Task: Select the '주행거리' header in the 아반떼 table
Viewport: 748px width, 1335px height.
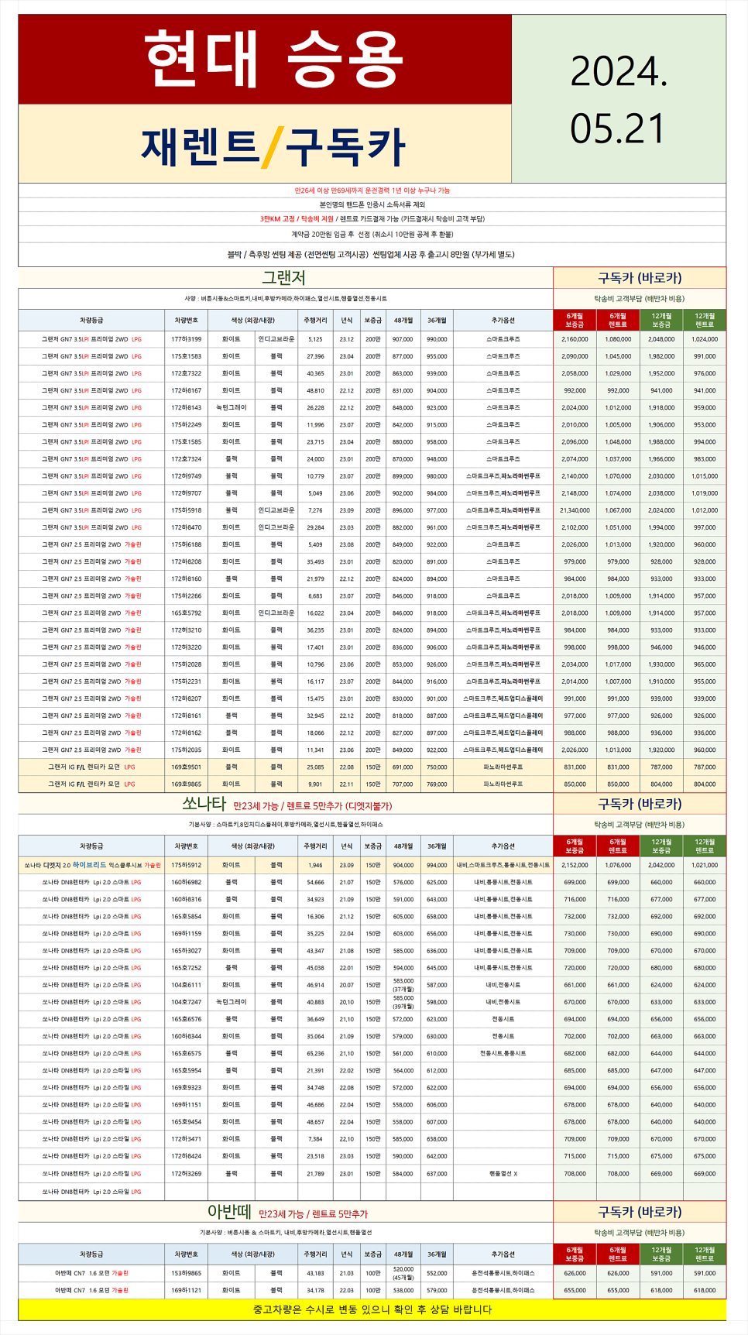Action: 315,1254
